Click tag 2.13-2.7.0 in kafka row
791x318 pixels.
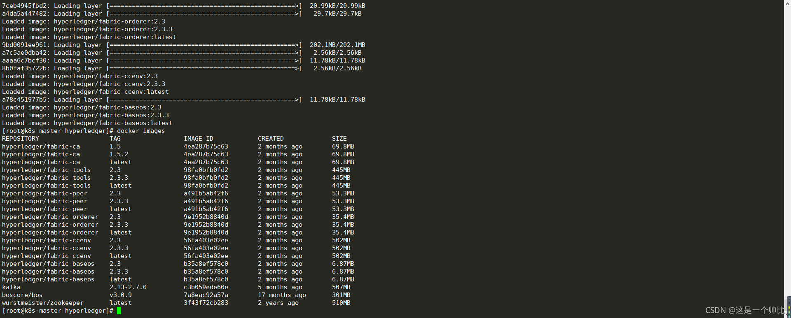(128, 287)
